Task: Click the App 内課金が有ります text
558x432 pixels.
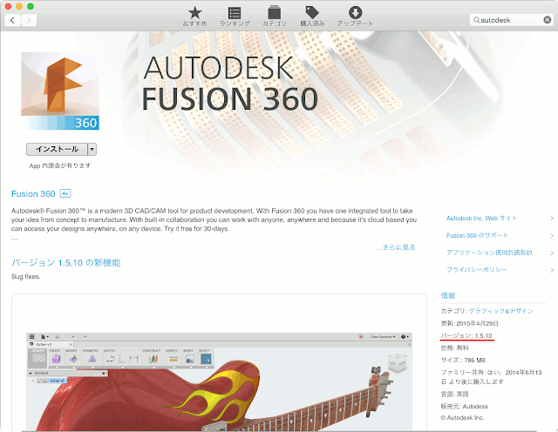Action: pos(60,165)
